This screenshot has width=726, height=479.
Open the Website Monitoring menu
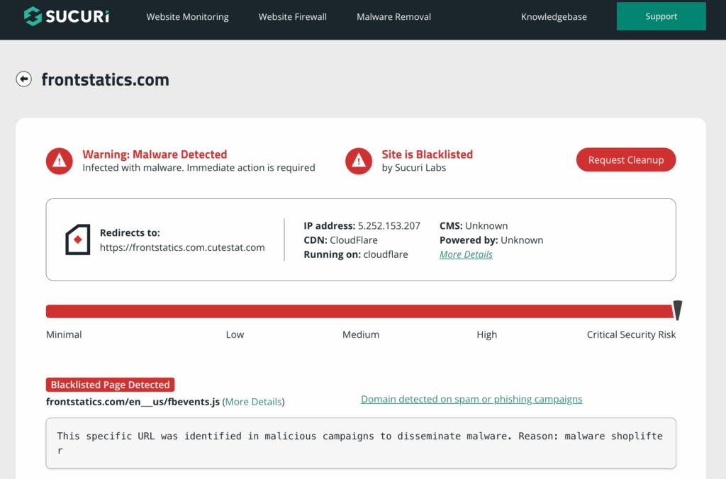click(187, 16)
